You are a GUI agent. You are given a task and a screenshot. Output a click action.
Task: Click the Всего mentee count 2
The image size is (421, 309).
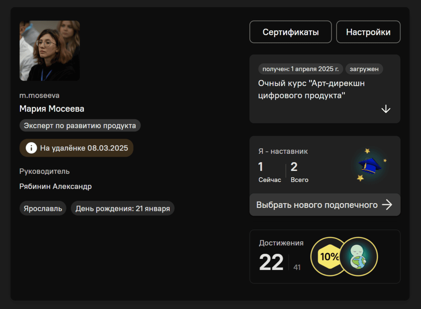point(294,167)
